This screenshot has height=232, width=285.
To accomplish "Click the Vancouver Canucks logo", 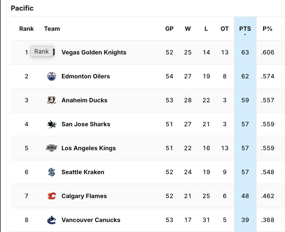I will coord(52,220).
